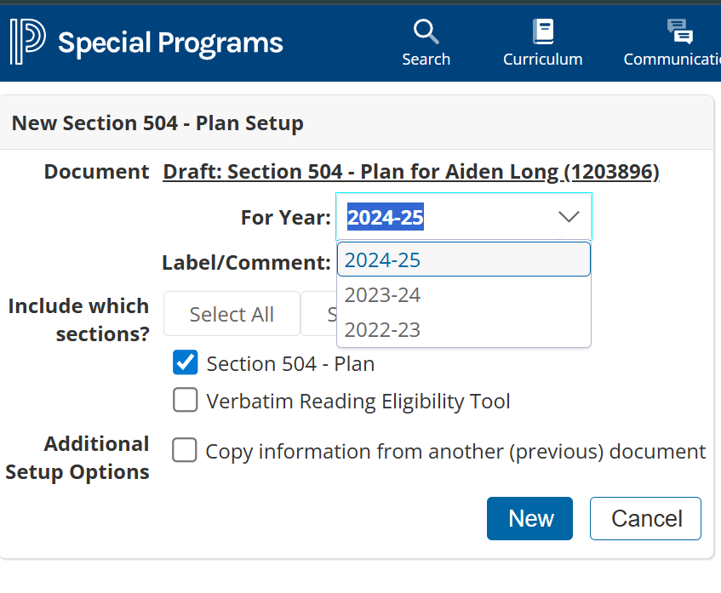
Task: Open Search via magnifying glass icon
Action: tap(426, 32)
